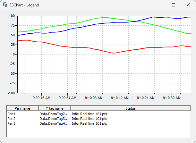
Task: Click the Pen name column header
Action: point(22,108)
